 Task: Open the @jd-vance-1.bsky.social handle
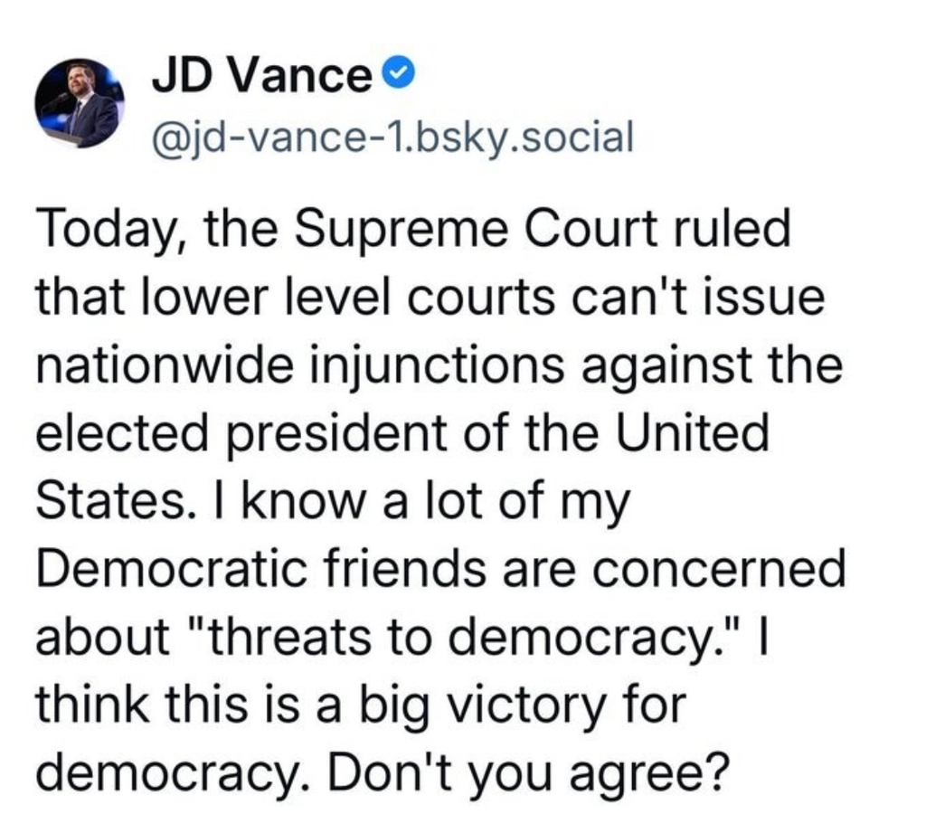pyautogui.click(x=392, y=137)
